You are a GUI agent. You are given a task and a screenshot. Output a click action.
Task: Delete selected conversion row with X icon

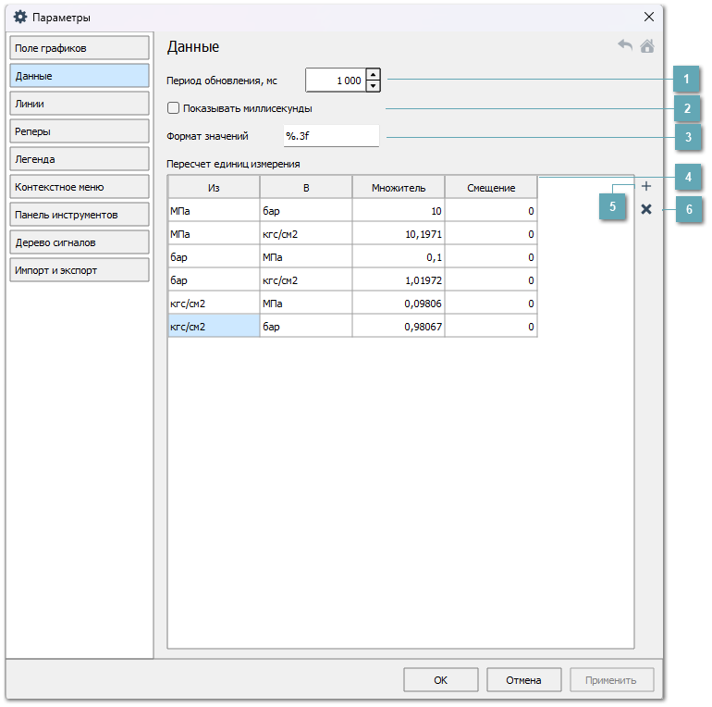pyautogui.click(x=645, y=209)
